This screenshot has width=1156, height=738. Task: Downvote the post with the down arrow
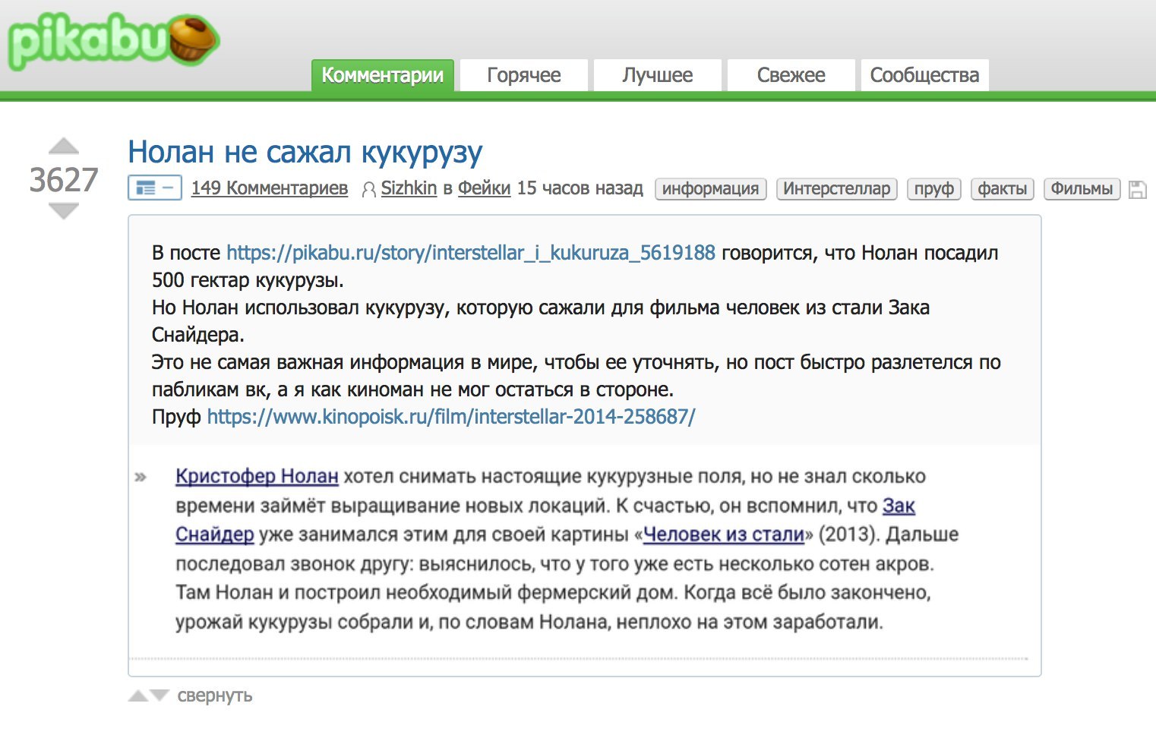64,212
